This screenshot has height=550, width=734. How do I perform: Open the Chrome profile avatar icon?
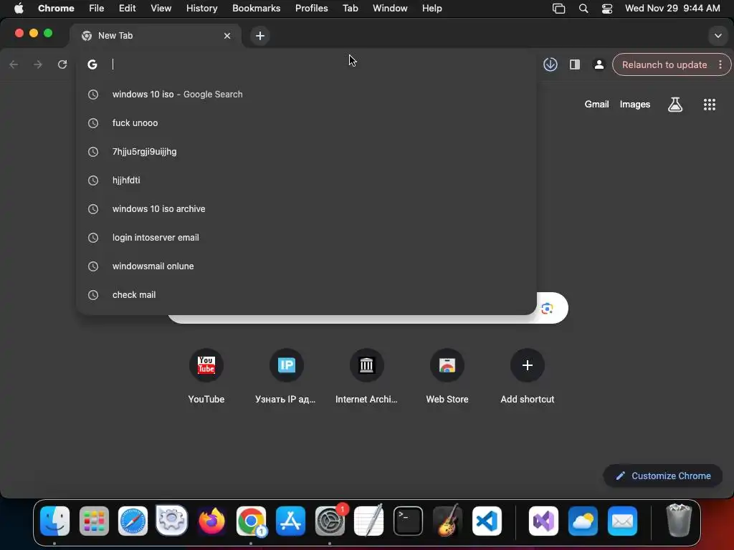[x=599, y=64]
